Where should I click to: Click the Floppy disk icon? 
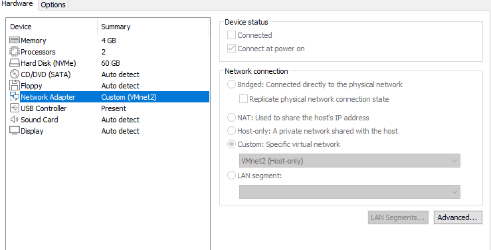[15, 86]
